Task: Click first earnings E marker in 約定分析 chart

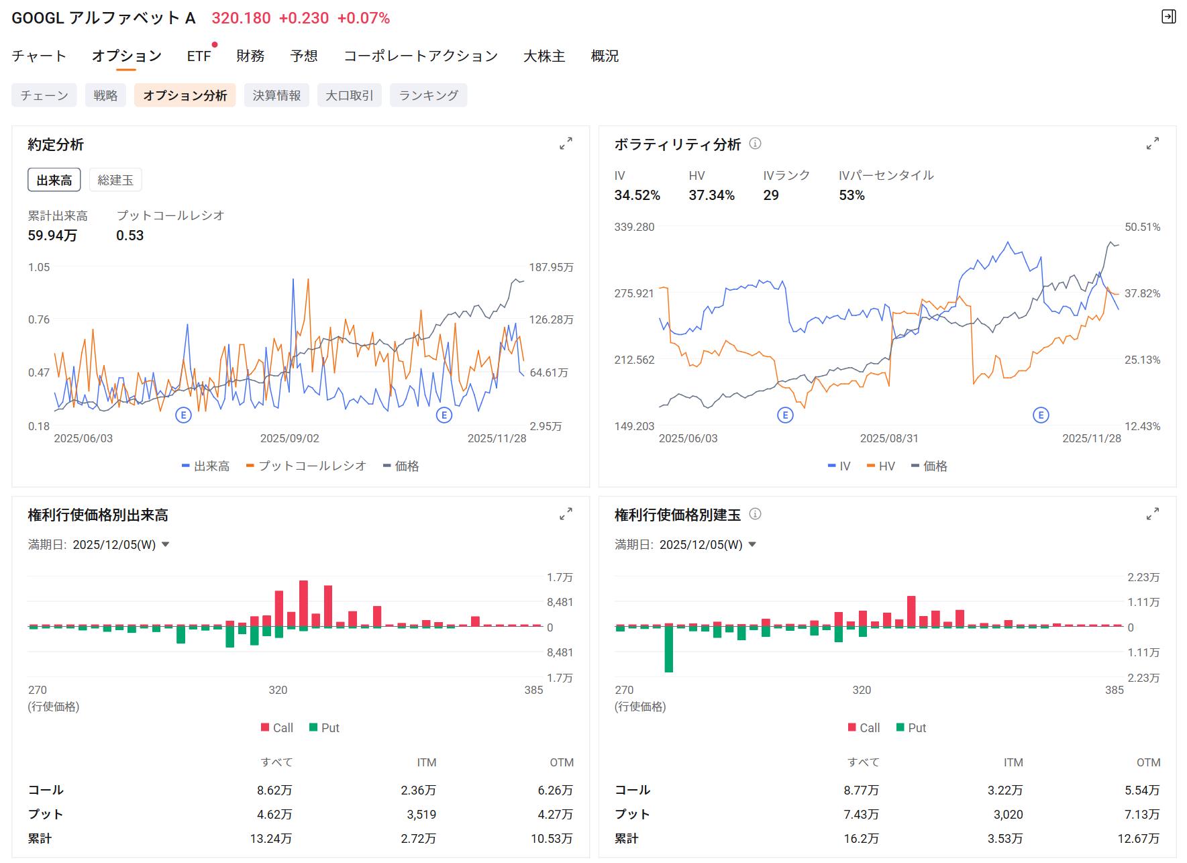Action: pyautogui.click(x=183, y=415)
